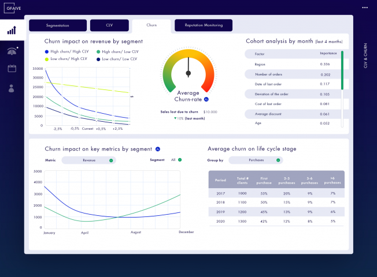377x277 pixels.
Task: Select the 2017 period cell
Action: coord(220,193)
